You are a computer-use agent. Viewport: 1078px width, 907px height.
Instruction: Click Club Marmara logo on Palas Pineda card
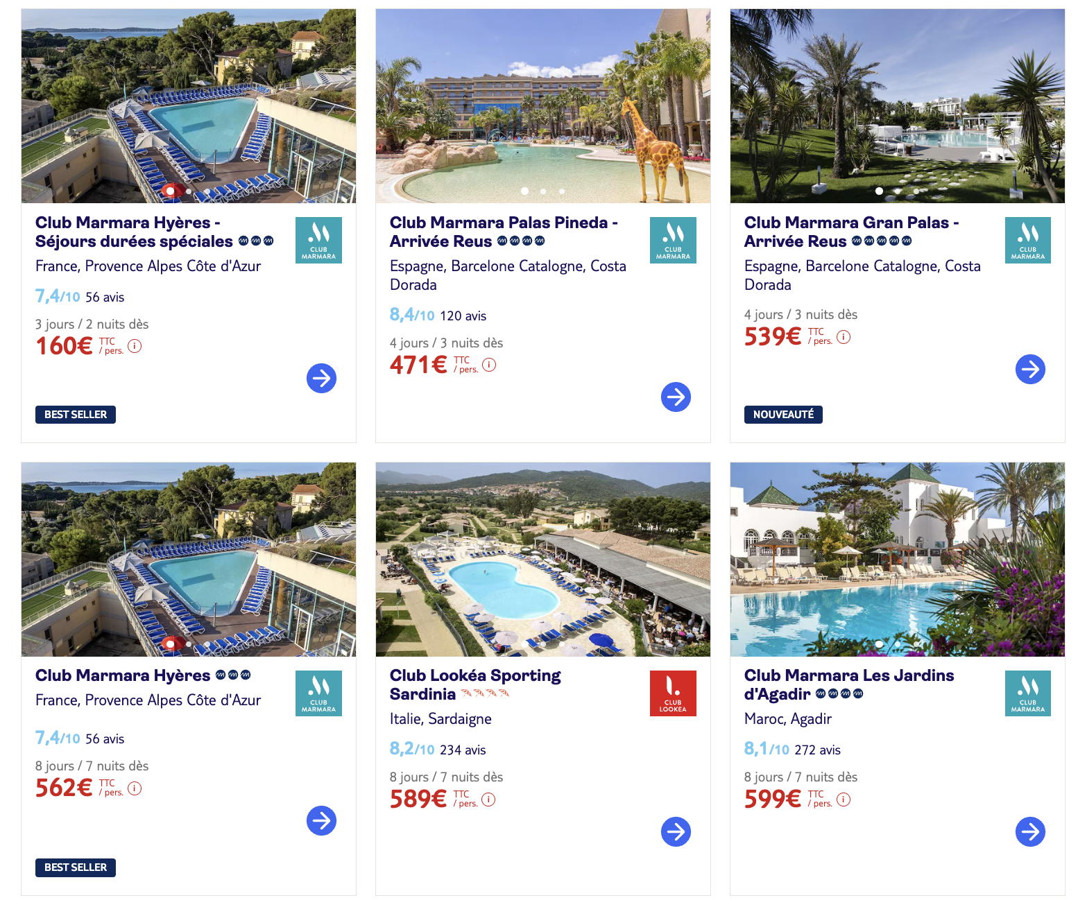673,240
